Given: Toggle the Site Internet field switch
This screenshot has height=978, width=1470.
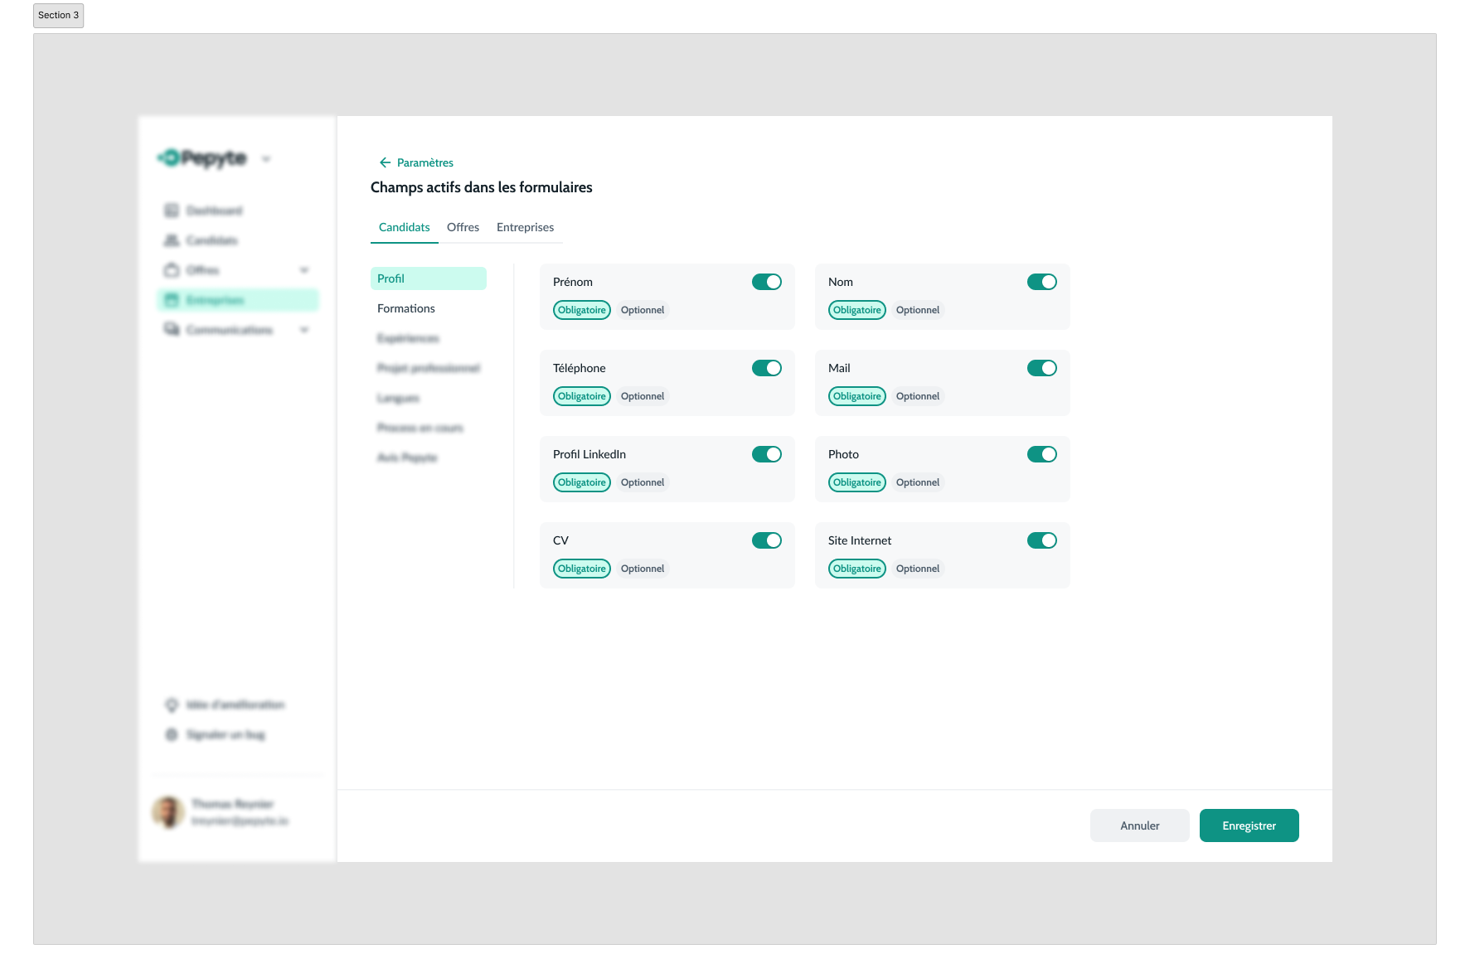Looking at the screenshot, I should click(1041, 540).
